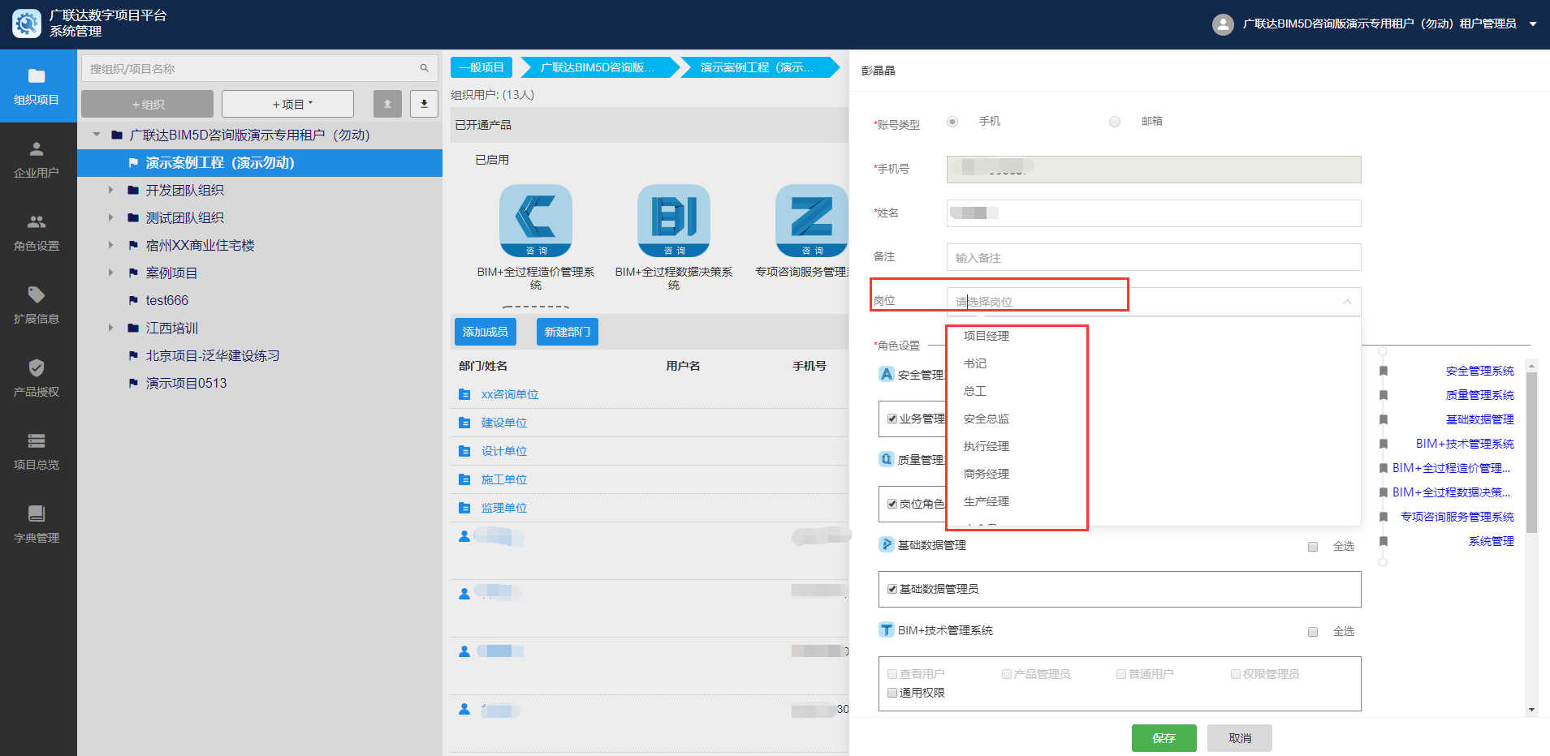Click the user avatar icon
Viewport: 1550px width, 756px height.
pos(1223,24)
